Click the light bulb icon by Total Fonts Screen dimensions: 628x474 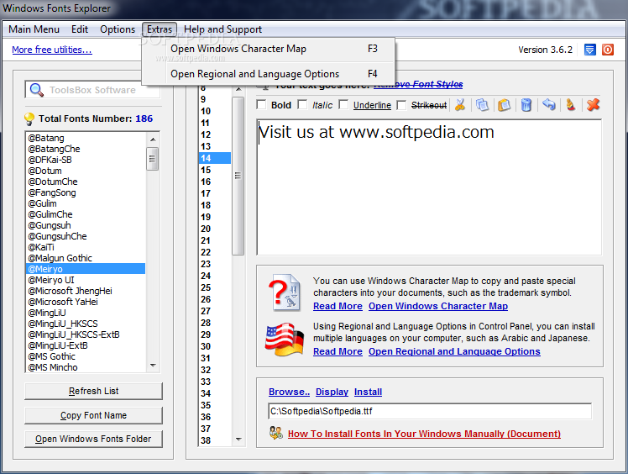tap(29, 118)
